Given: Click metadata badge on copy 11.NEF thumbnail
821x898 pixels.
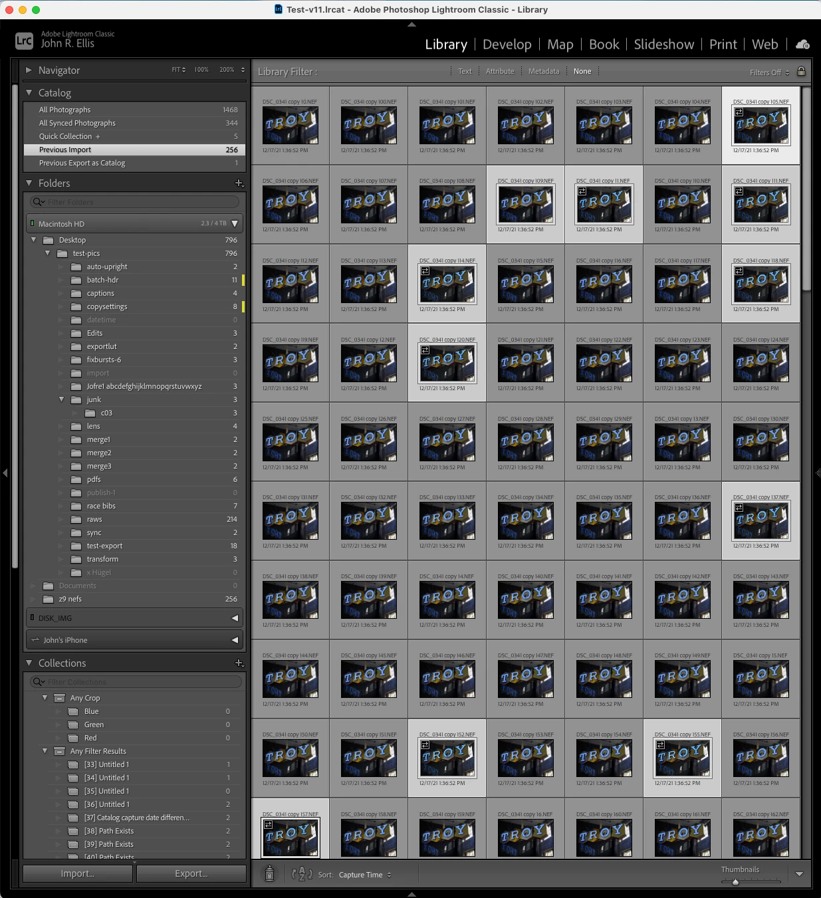Looking at the screenshot, I should tap(582, 191).
